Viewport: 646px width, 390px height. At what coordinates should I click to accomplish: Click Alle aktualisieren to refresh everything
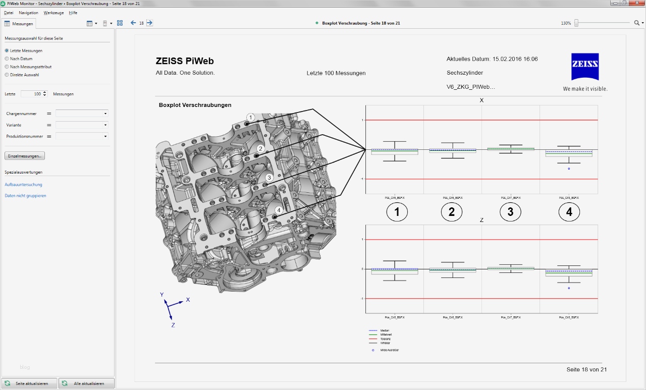click(x=86, y=383)
